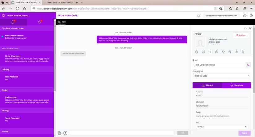Screen dimensions: 255x137
Task: Click the logout icon in header
Action: click(251, 15)
